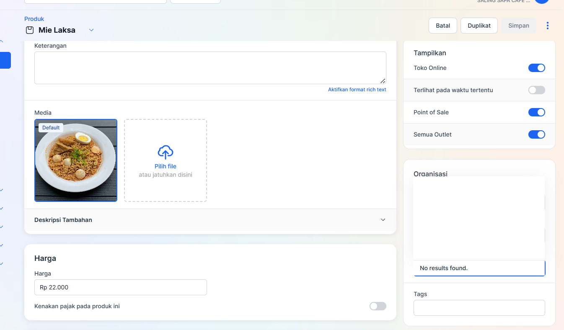Toggle the Semua Outlet switch
Screen dimensions: 564x330
[x=536, y=134]
